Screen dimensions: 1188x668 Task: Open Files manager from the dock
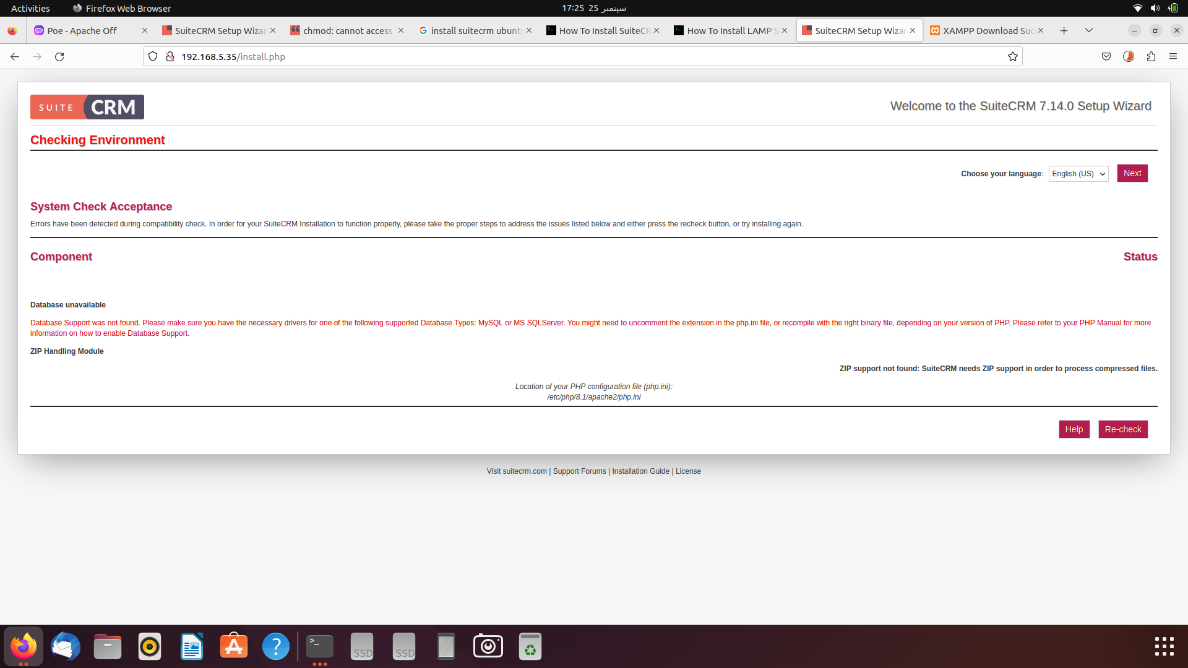coord(108,646)
